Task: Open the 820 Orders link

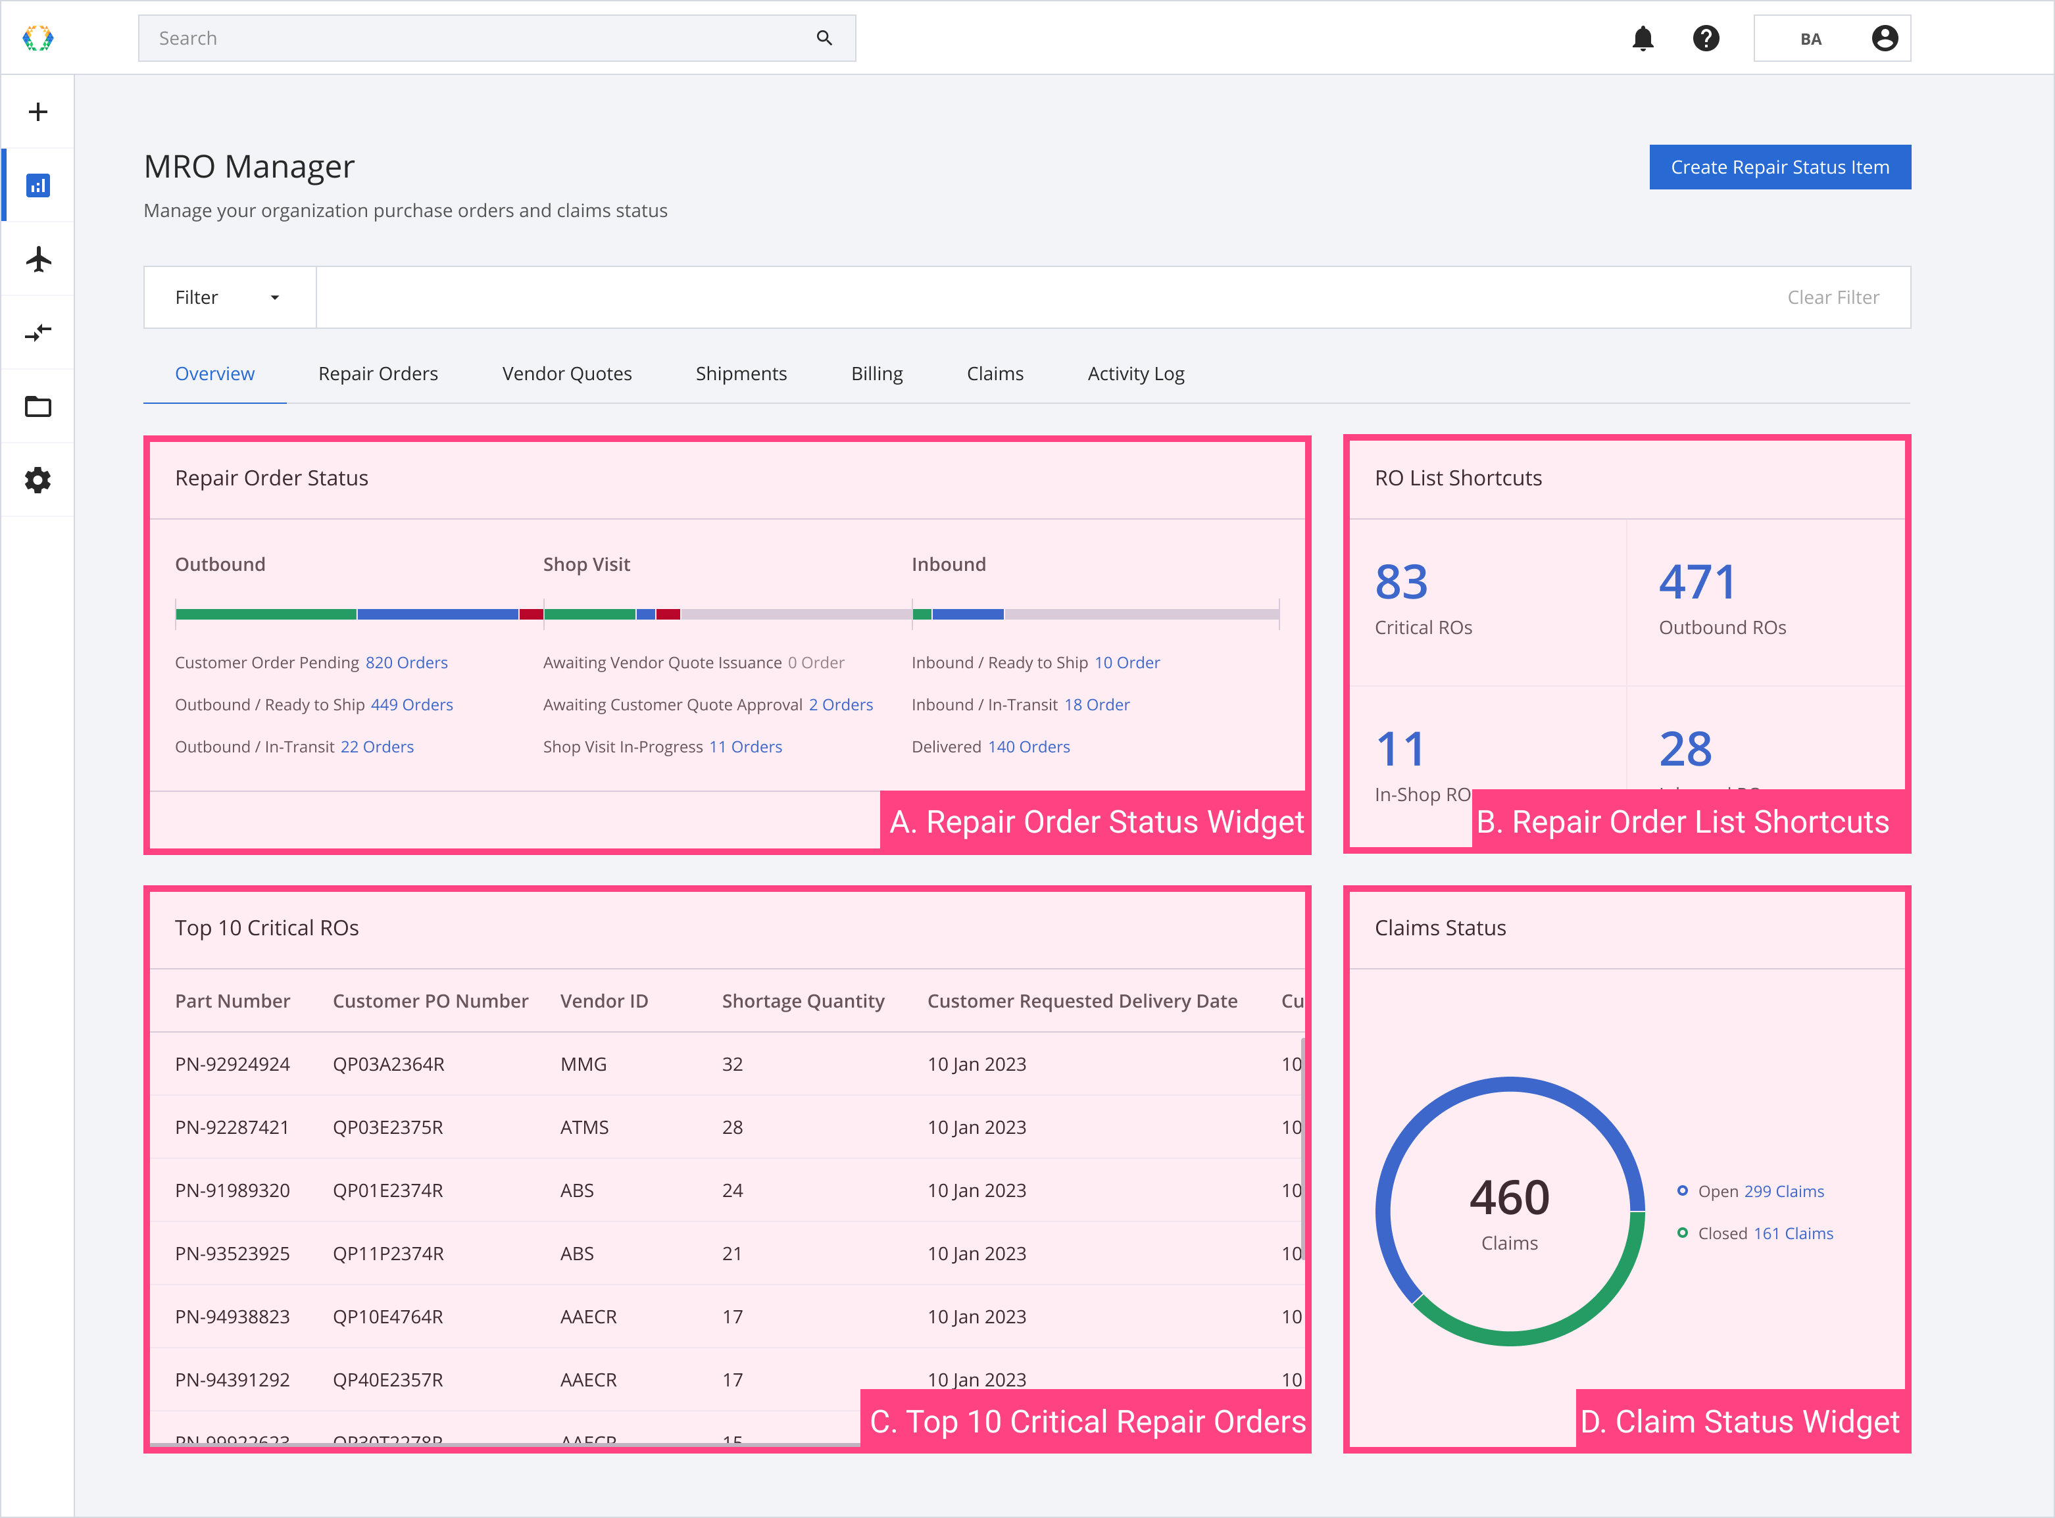Action: coord(407,662)
